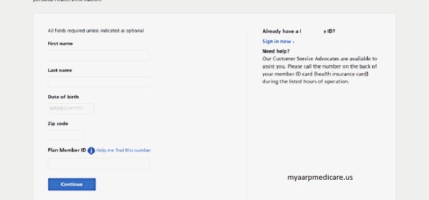Select the Last name input field
Image resolution: width=429 pixels, height=200 pixels.
(x=99, y=82)
